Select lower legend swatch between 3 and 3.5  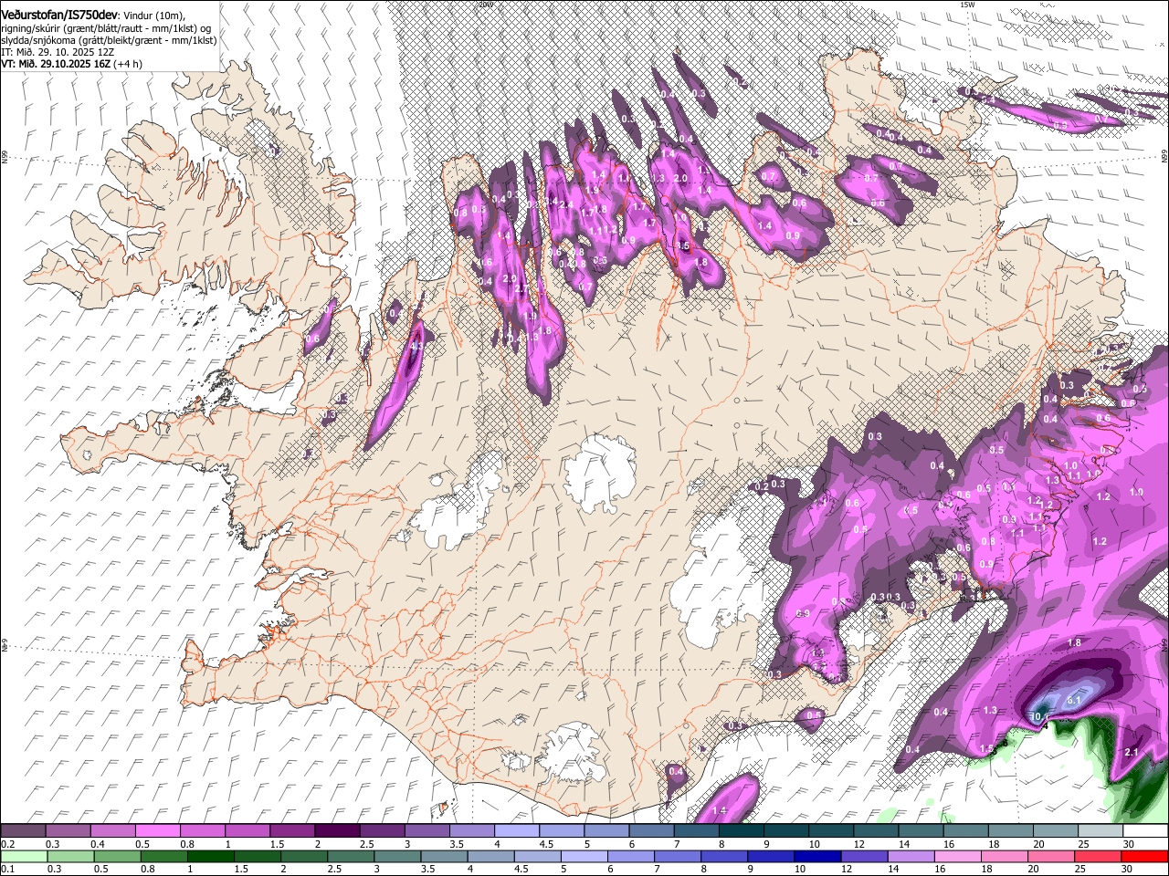[398, 857]
